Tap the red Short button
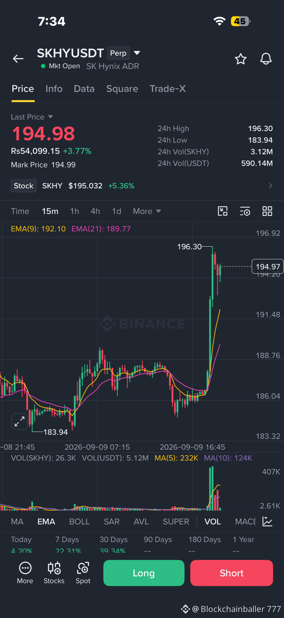The height and width of the screenshot is (618, 284). (232, 573)
